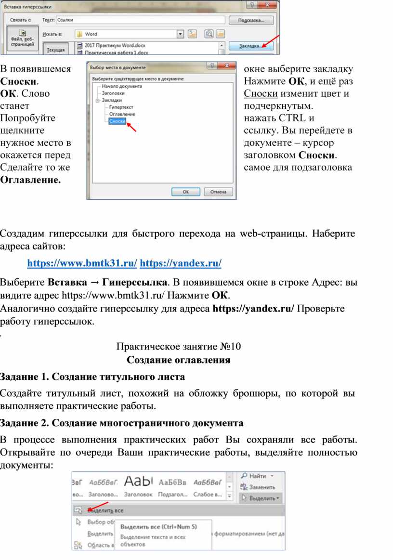Apply the Заголово... italic style
393x560 pixels.
103,486
